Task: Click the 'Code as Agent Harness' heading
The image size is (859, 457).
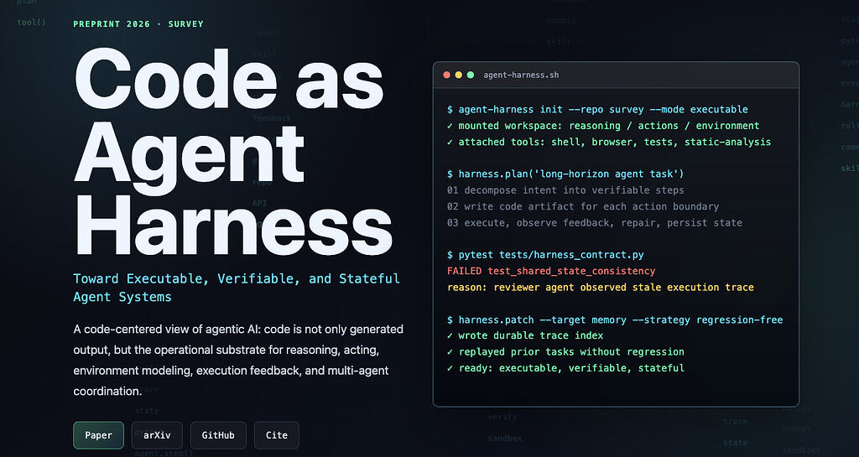Action: coord(233,152)
